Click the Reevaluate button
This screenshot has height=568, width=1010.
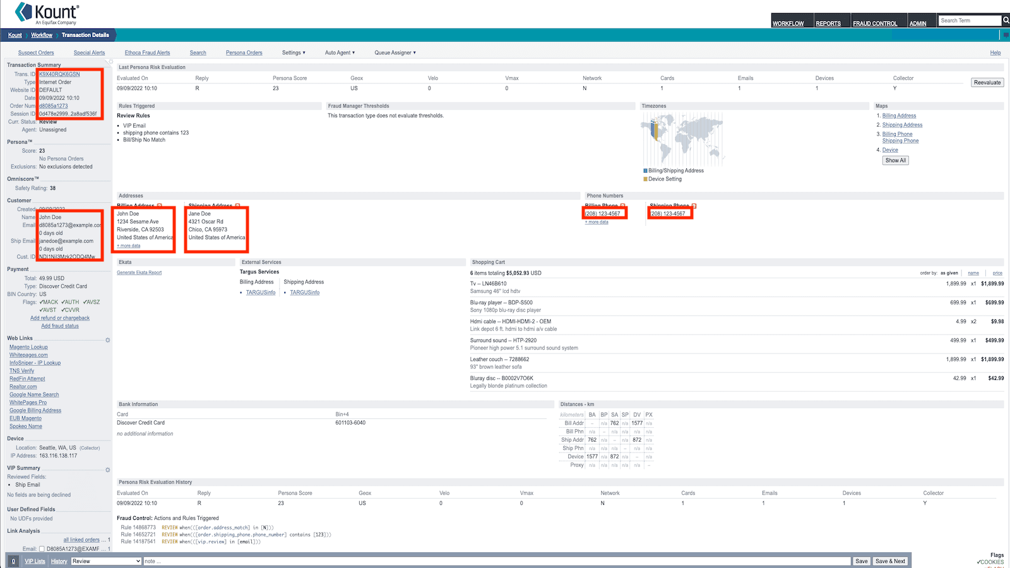point(987,82)
